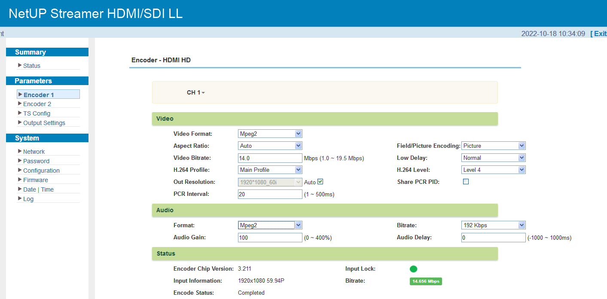The width and height of the screenshot is (607, 299).
Task: Open the Aspect Ratio dropdown
Action: point(270,146)
